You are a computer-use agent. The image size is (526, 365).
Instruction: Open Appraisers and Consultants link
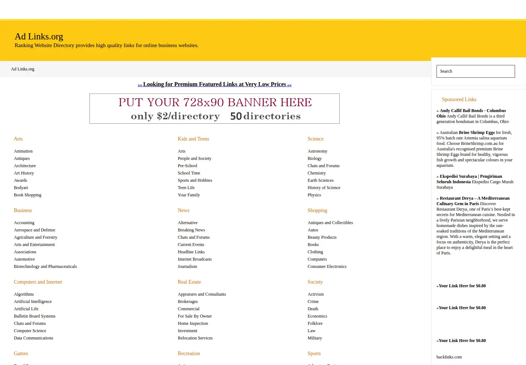point(202,294)
